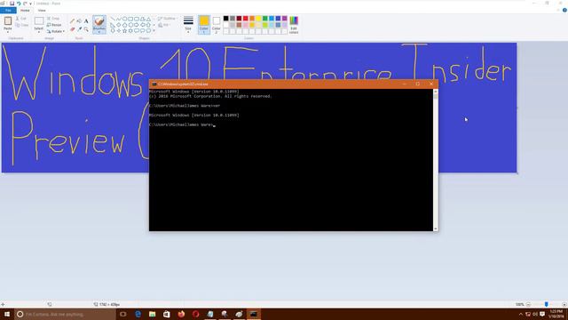
Task: Open Firefox from the taskbar
Action: pos(181,314)
